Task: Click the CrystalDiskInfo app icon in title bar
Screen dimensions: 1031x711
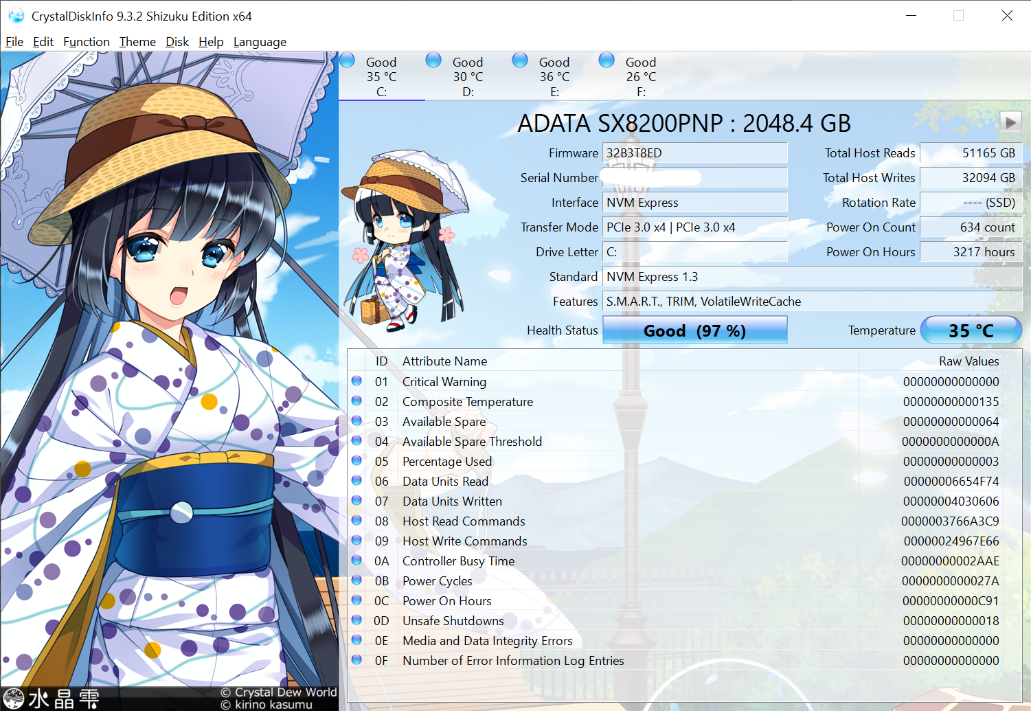Action: click(x=16, y=16)
